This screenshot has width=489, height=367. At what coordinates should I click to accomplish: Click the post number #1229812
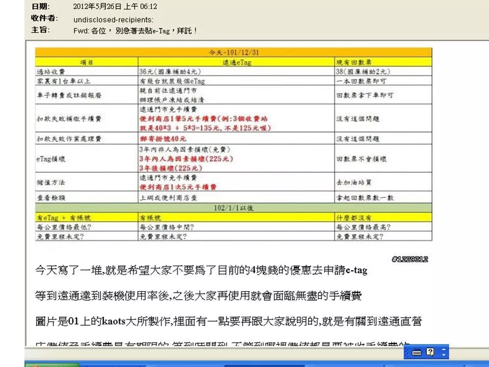pyautogui.click(x=410, y=259)
